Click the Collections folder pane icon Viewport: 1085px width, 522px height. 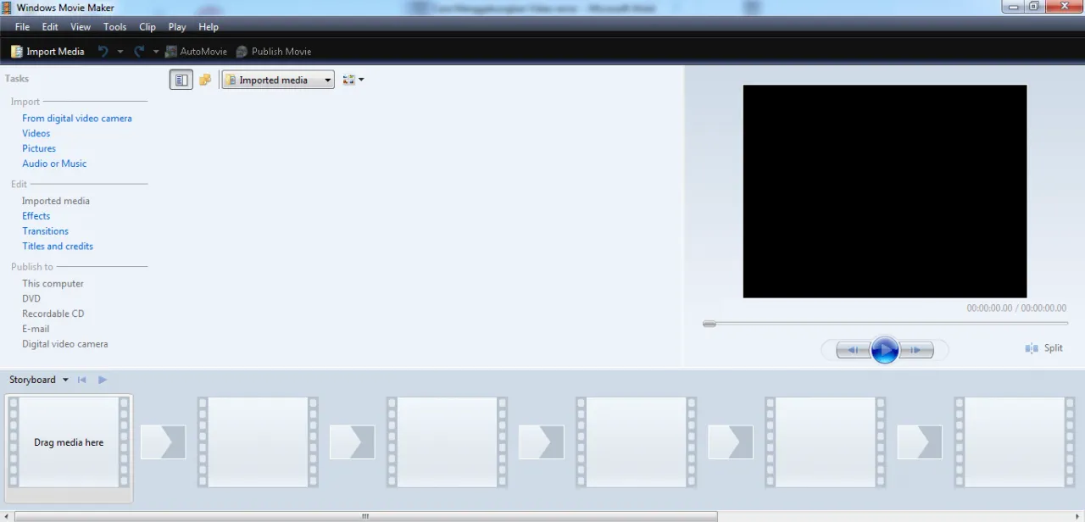point(205,80)
